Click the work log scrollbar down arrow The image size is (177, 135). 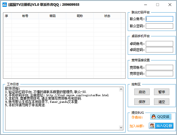pos(121,127)
